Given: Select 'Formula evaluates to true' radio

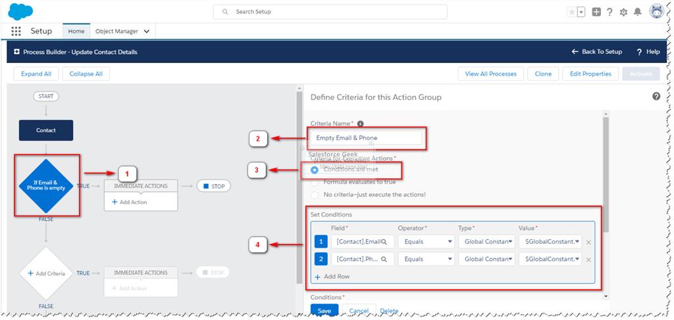Looking at the screenshot, I should click(x=315, y=182).
